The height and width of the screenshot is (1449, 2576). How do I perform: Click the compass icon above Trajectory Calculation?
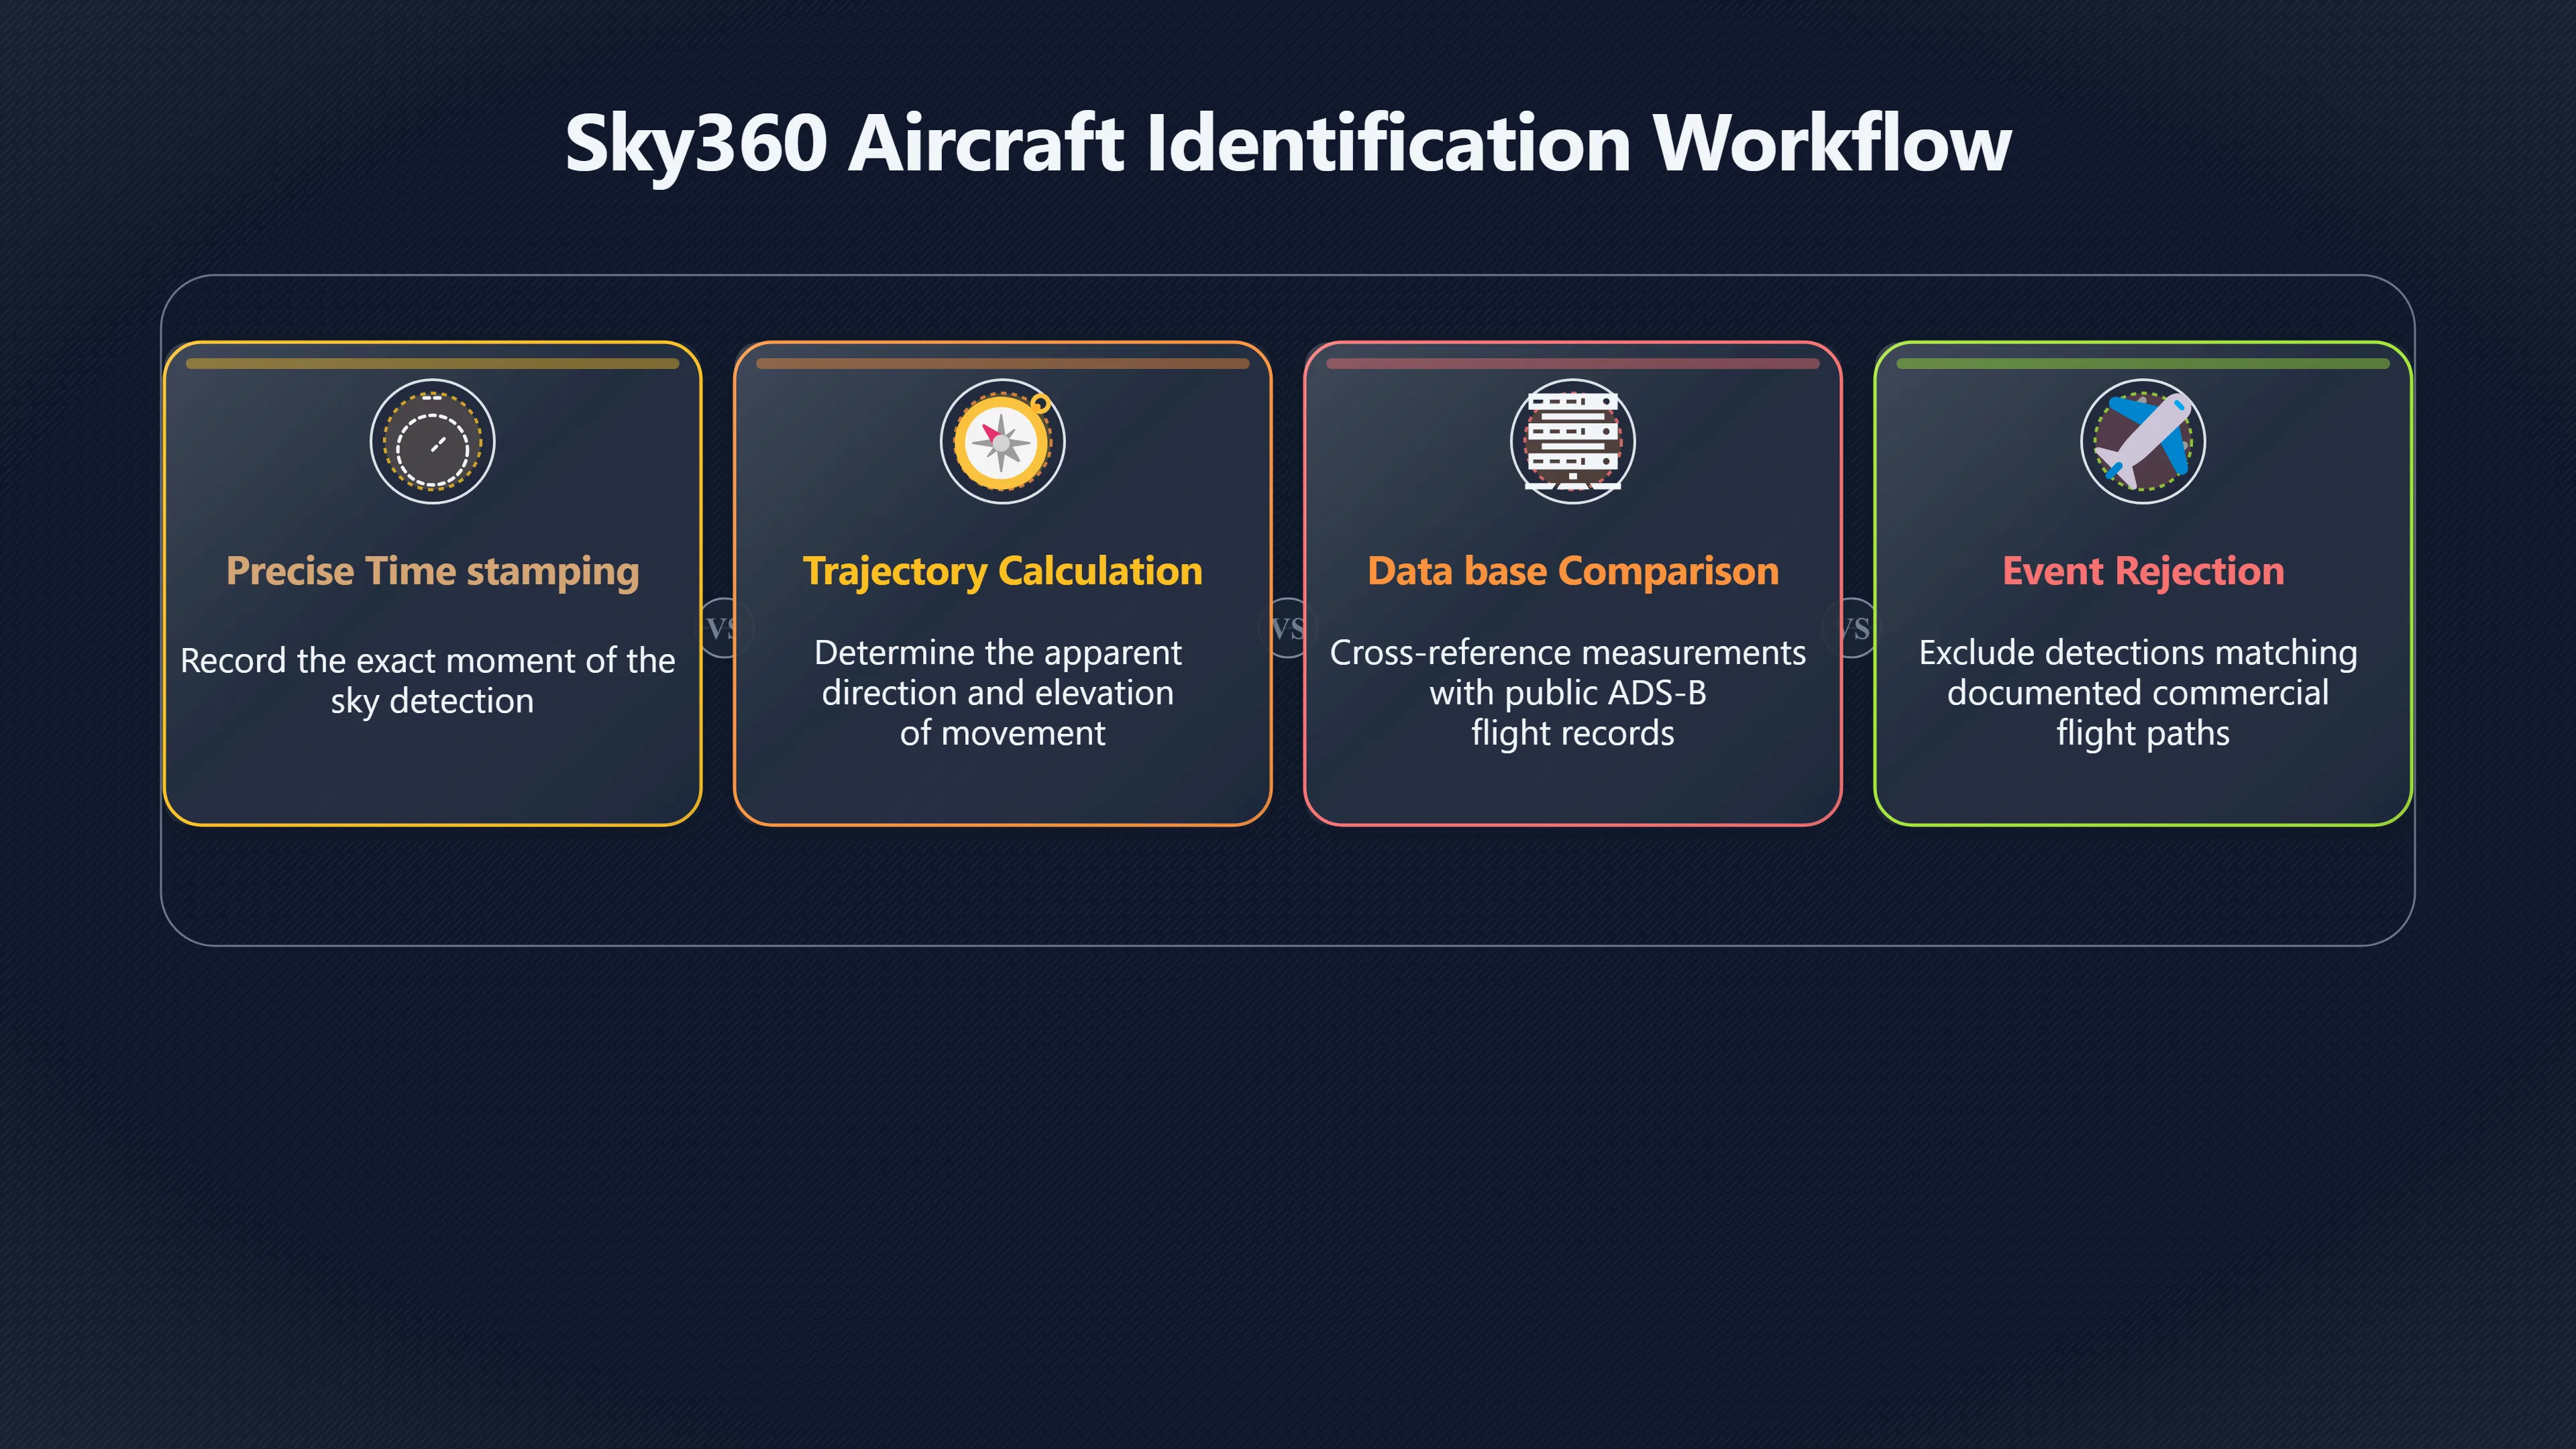1002,441
